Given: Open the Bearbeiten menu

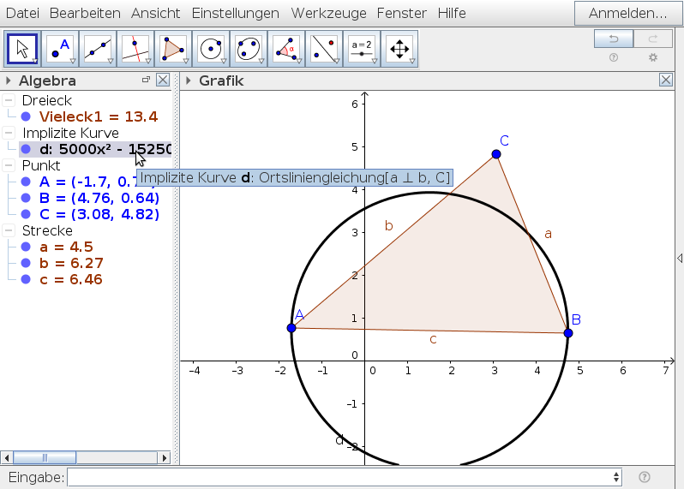Looking at the screenshot, I should [85, 13].
